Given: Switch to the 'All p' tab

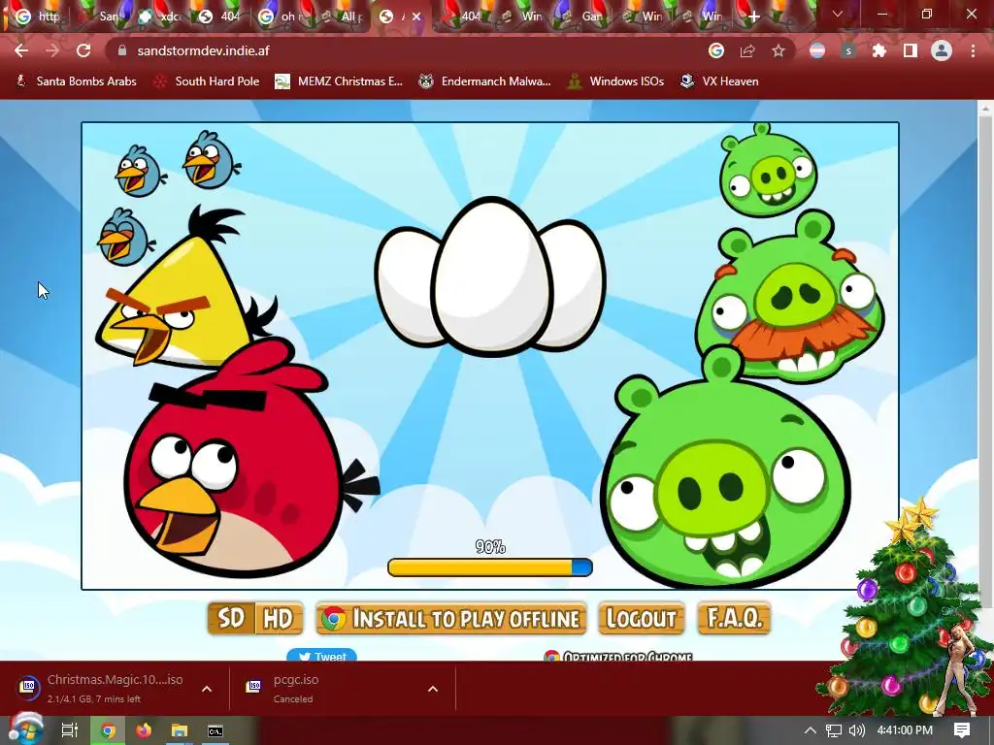Looking at the screenshot, I should [x=340, y=16].
